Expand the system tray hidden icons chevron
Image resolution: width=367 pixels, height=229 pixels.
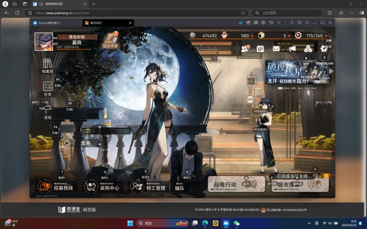pyautogui.click(x=309, y=223)
